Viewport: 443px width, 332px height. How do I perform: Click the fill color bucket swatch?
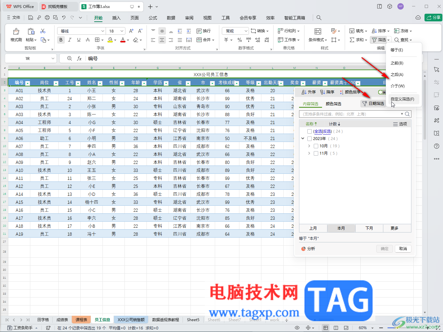tap(110, 40)
